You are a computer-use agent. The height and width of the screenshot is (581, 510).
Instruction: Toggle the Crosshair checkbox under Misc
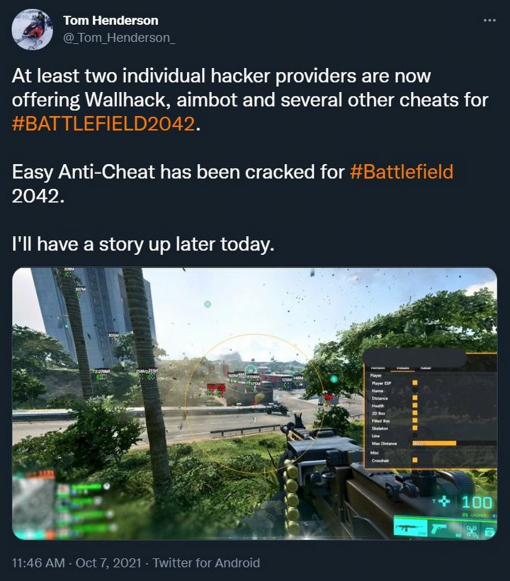click(x=414, y=460)
